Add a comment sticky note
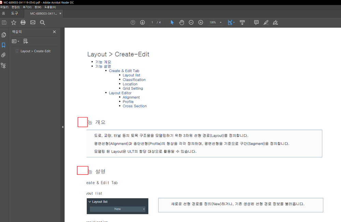 pos(256,23)
